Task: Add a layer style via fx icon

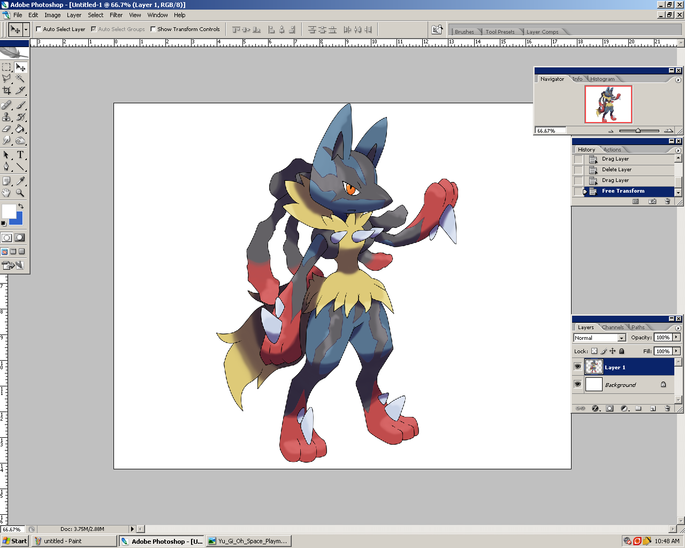Action: pyautogui.click(x=595, y=408)
